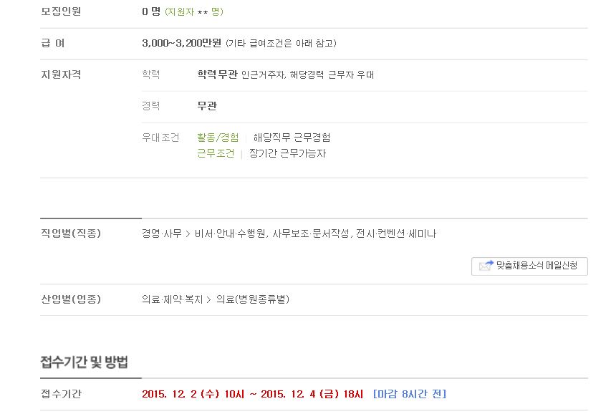
Task: Click the 직업별(직종) row label
Action: point(71,234)
